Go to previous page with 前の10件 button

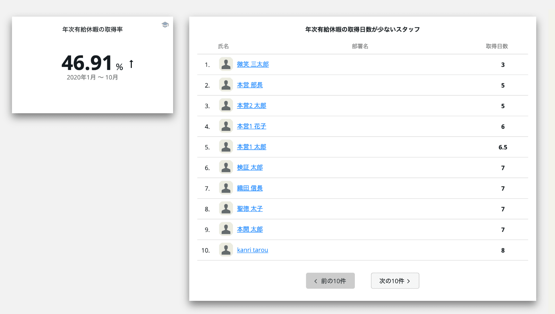(330, 281)
